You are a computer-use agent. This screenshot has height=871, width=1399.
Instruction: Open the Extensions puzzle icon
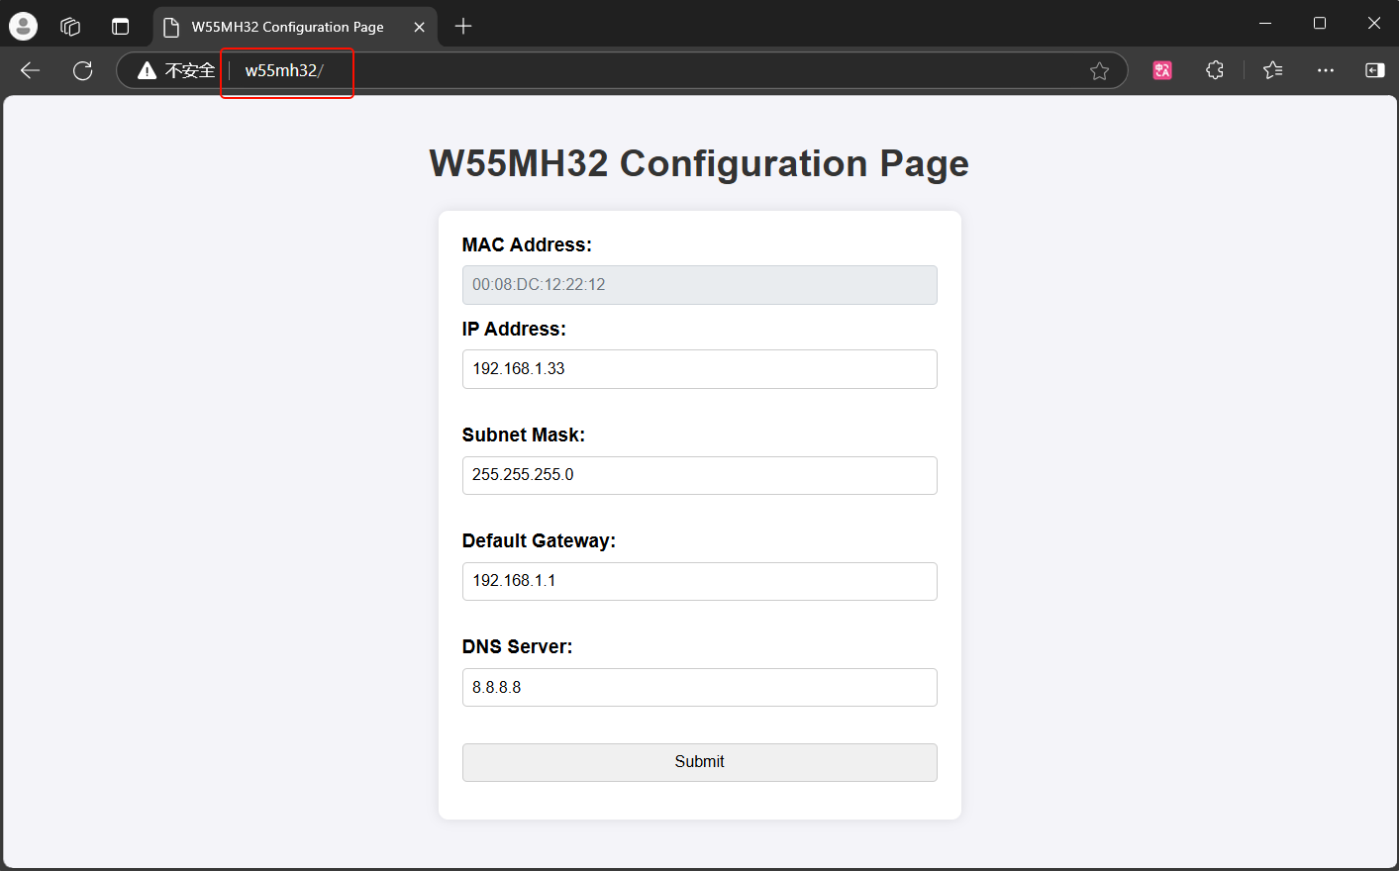[1215, 70]
